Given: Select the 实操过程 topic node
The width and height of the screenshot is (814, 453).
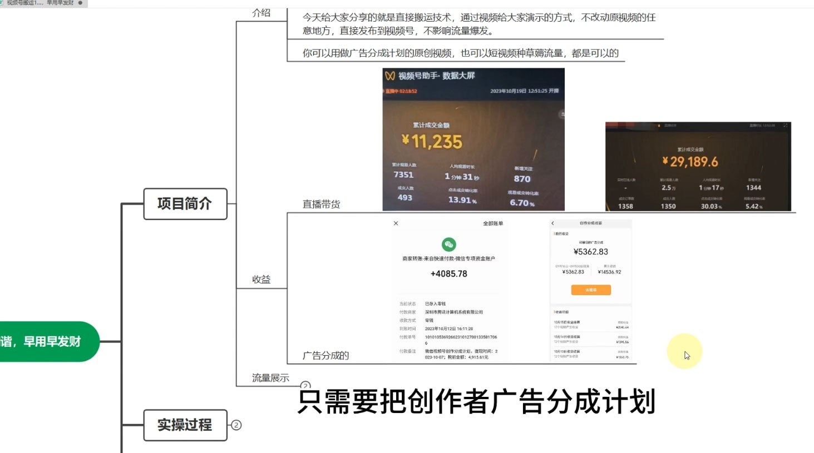Looking at the screenshot, I should (x=185, y=424).
